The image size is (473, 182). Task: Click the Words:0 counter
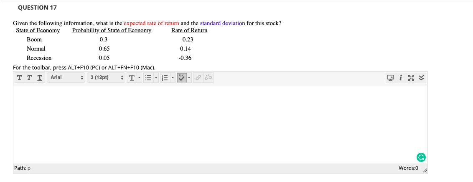(408, 168)
